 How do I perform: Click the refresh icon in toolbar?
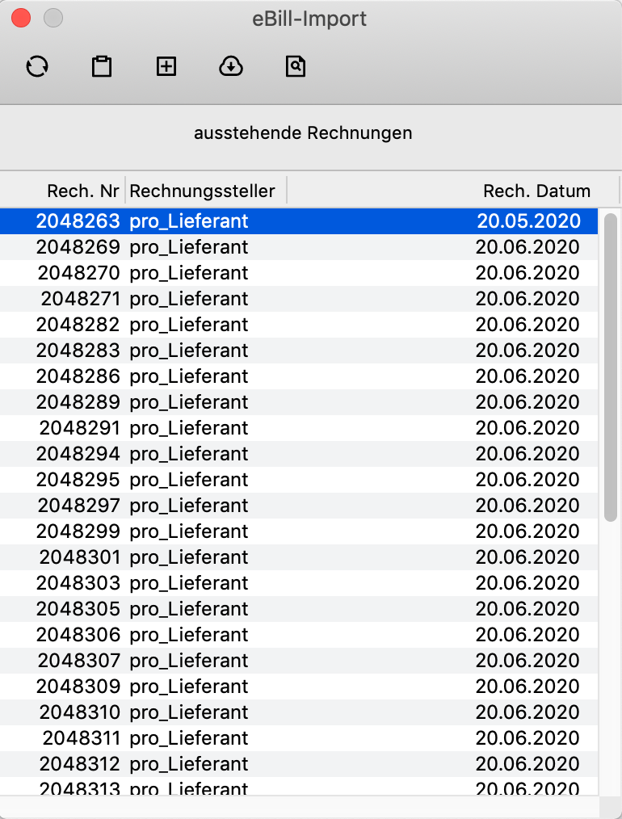(37, 66)
